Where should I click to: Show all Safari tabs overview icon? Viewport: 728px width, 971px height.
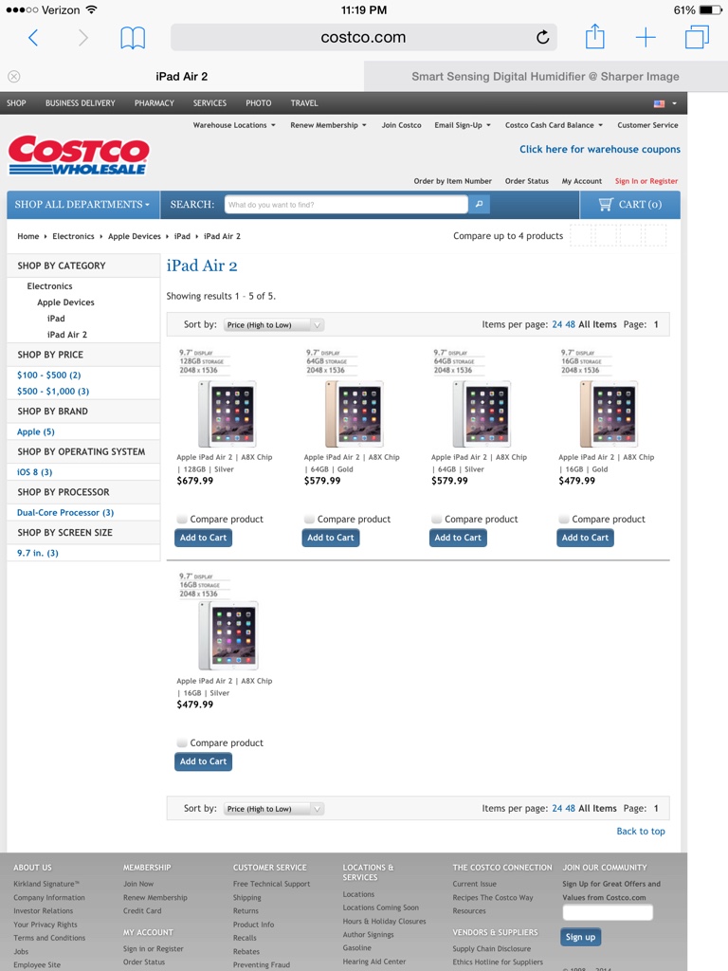(697, 37)
